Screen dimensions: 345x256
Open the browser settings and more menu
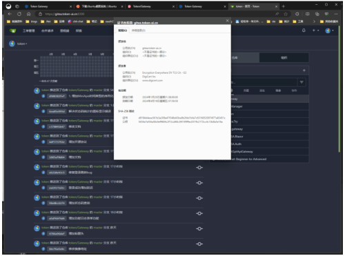point(336,14)
